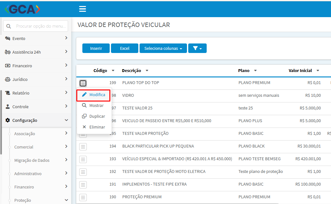Expand the top-level Financeiro menu chevron
Screen dimensions: 331x204
(66, 65)
